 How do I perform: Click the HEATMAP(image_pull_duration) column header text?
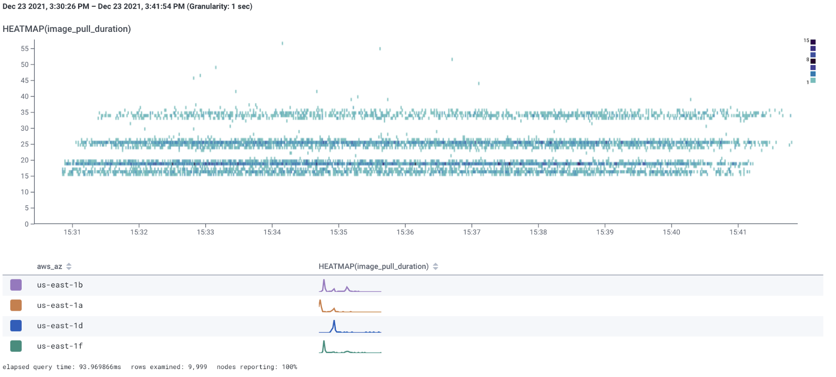[373, 267]
